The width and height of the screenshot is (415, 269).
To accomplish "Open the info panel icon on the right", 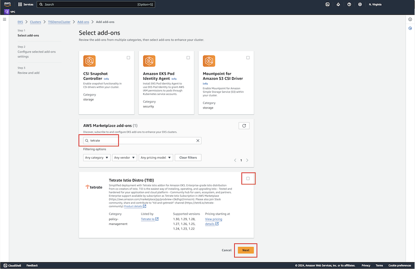I will (410, 19).
